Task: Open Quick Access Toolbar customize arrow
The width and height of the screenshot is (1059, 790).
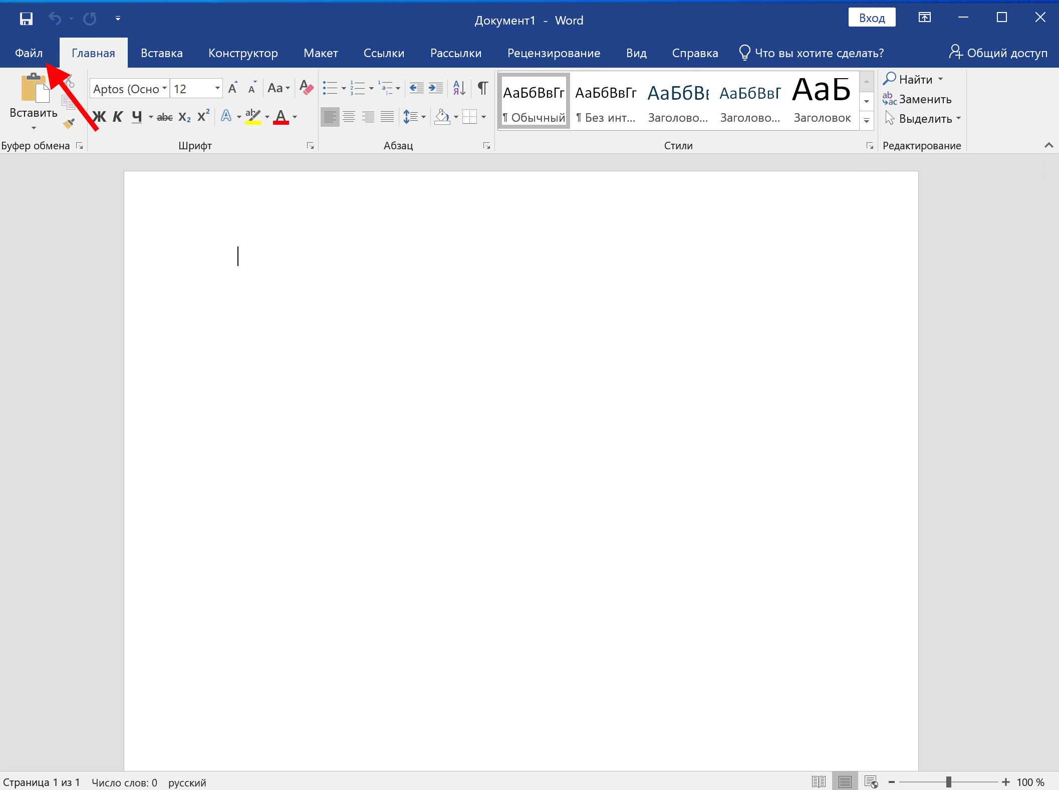Action: click(118, 19)
